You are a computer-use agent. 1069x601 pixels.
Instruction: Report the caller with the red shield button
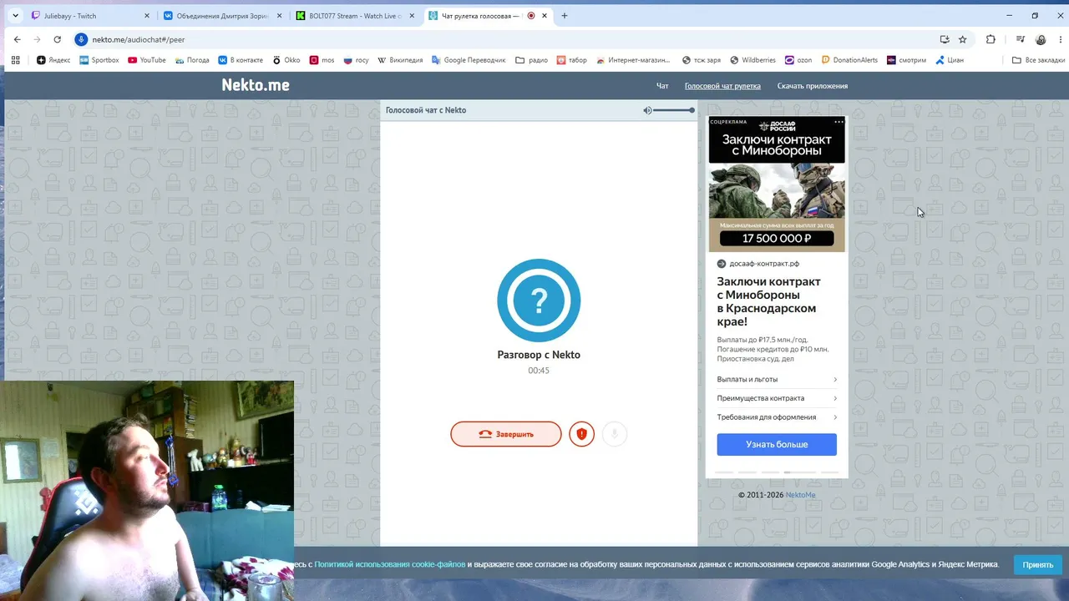pos(581,434)
